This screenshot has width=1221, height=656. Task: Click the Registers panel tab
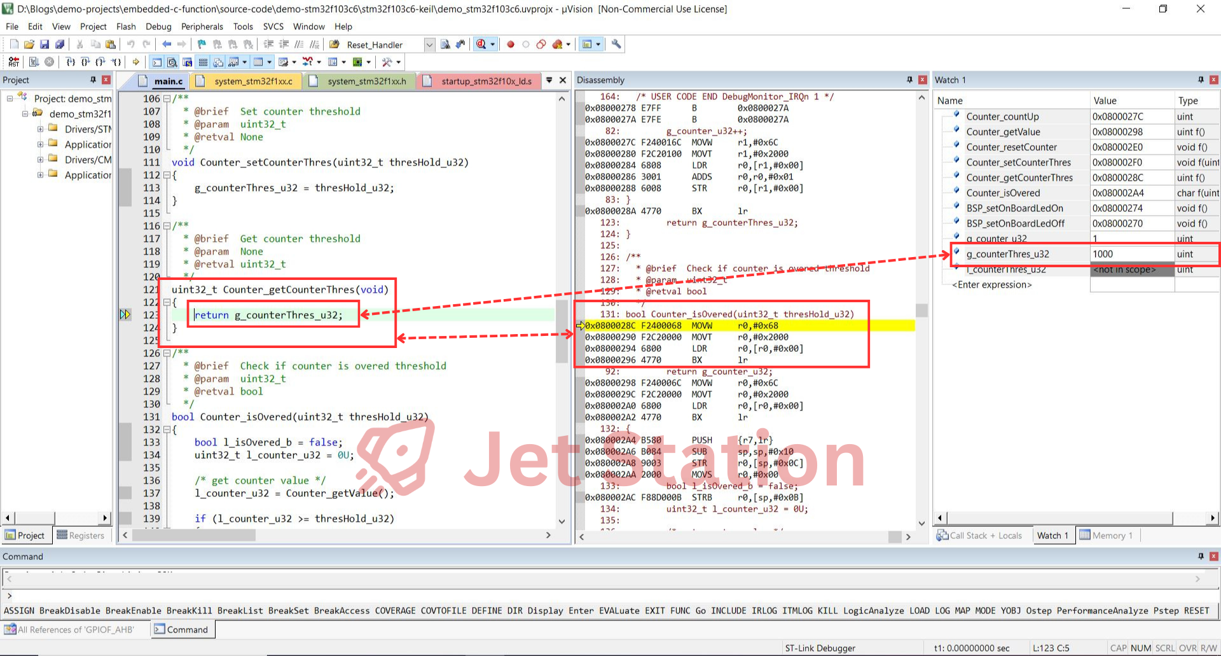click(x=81, y=536)
